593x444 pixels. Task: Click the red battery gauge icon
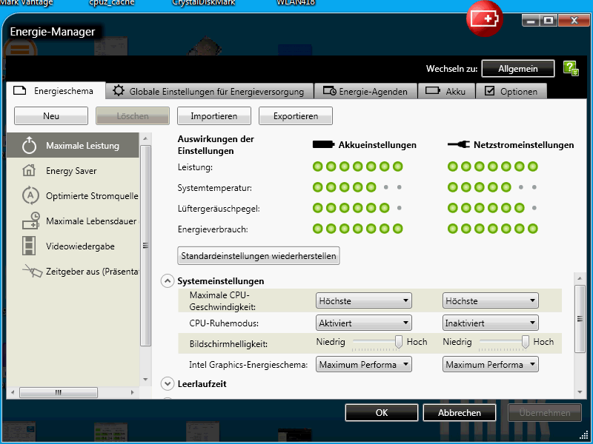click(x=485, y=18)
